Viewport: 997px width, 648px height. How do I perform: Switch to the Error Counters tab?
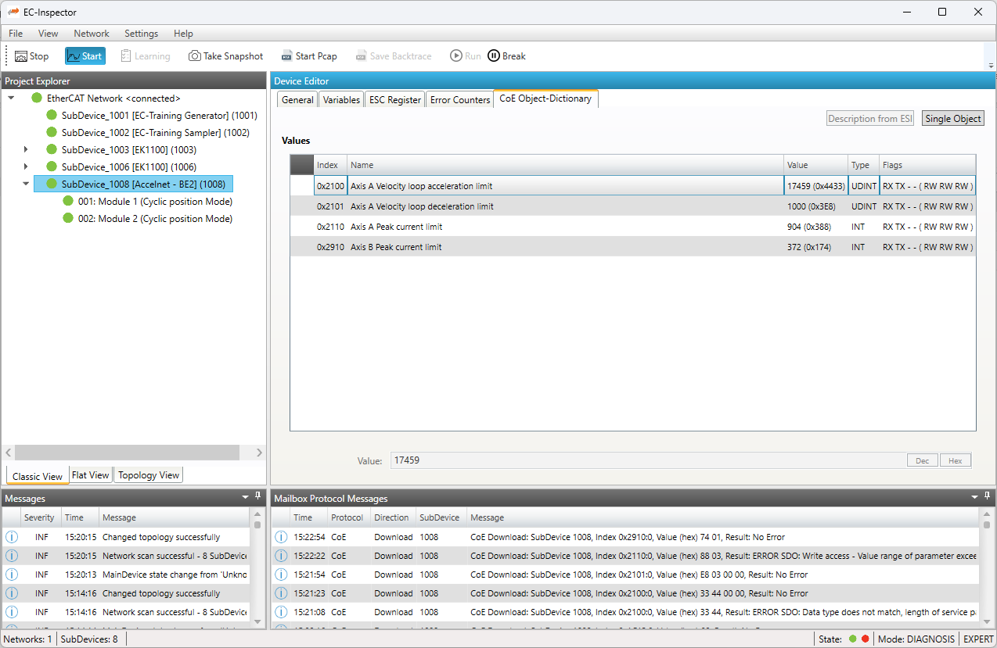click(x=460, y=100)
